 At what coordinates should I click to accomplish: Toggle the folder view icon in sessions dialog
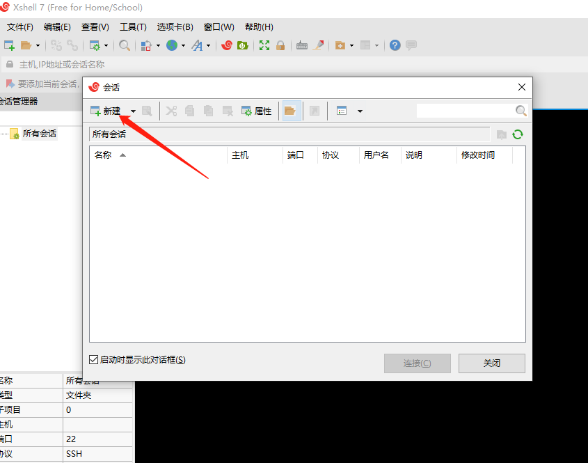(x=290, y=111)
